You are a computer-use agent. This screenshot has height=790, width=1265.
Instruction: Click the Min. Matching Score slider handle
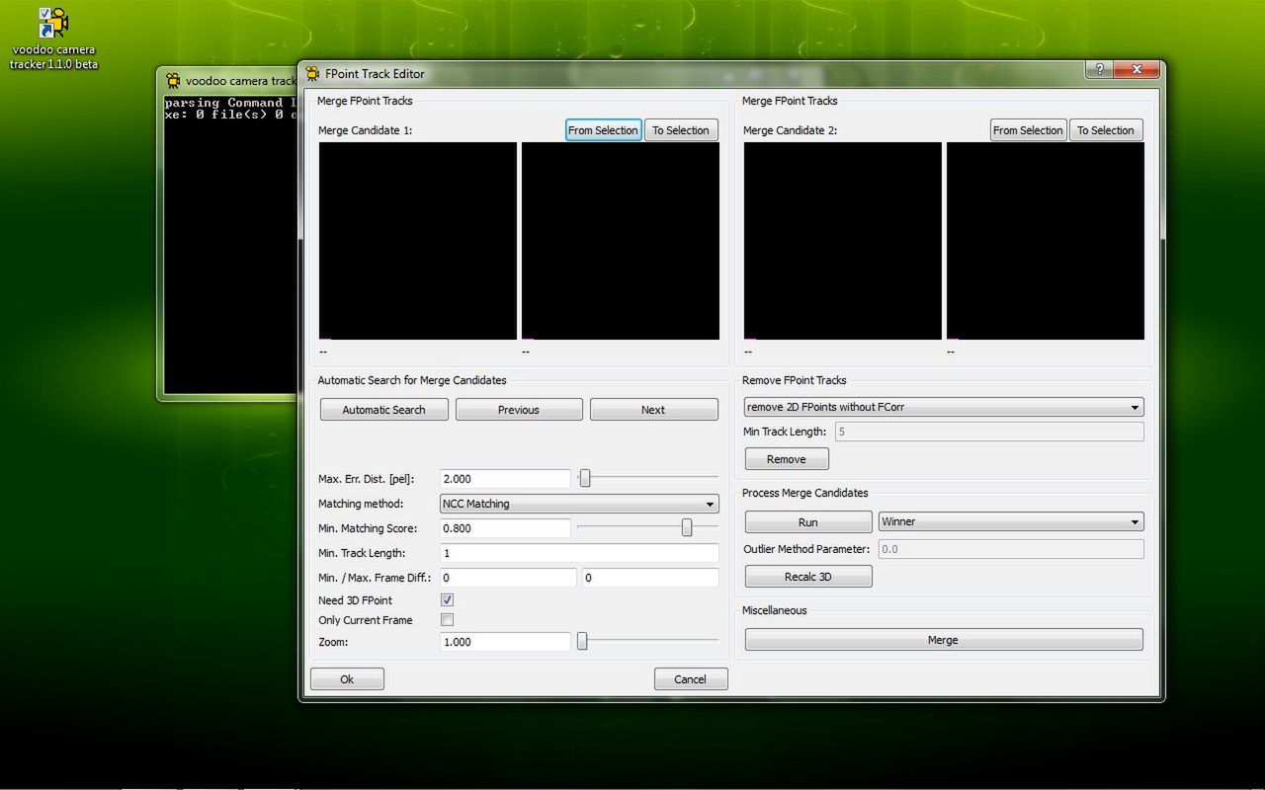687,528
